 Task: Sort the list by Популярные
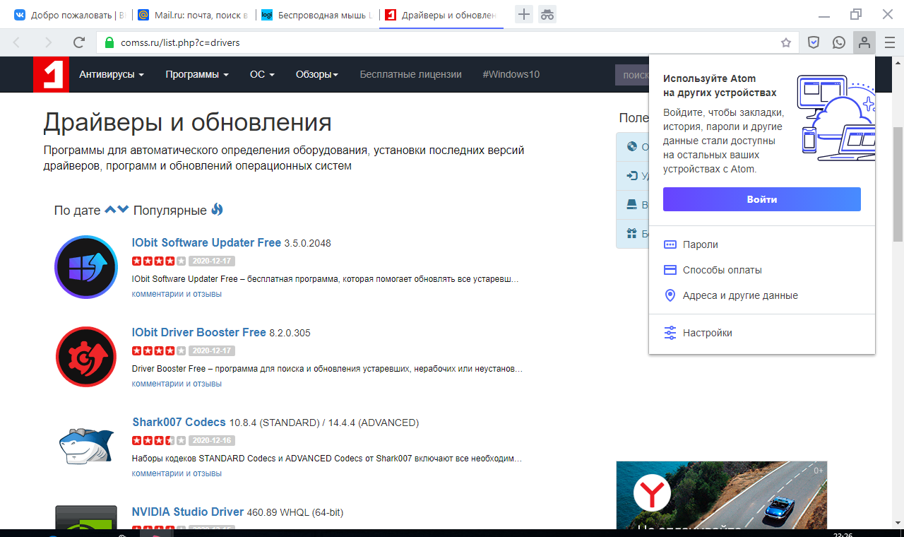170,211
